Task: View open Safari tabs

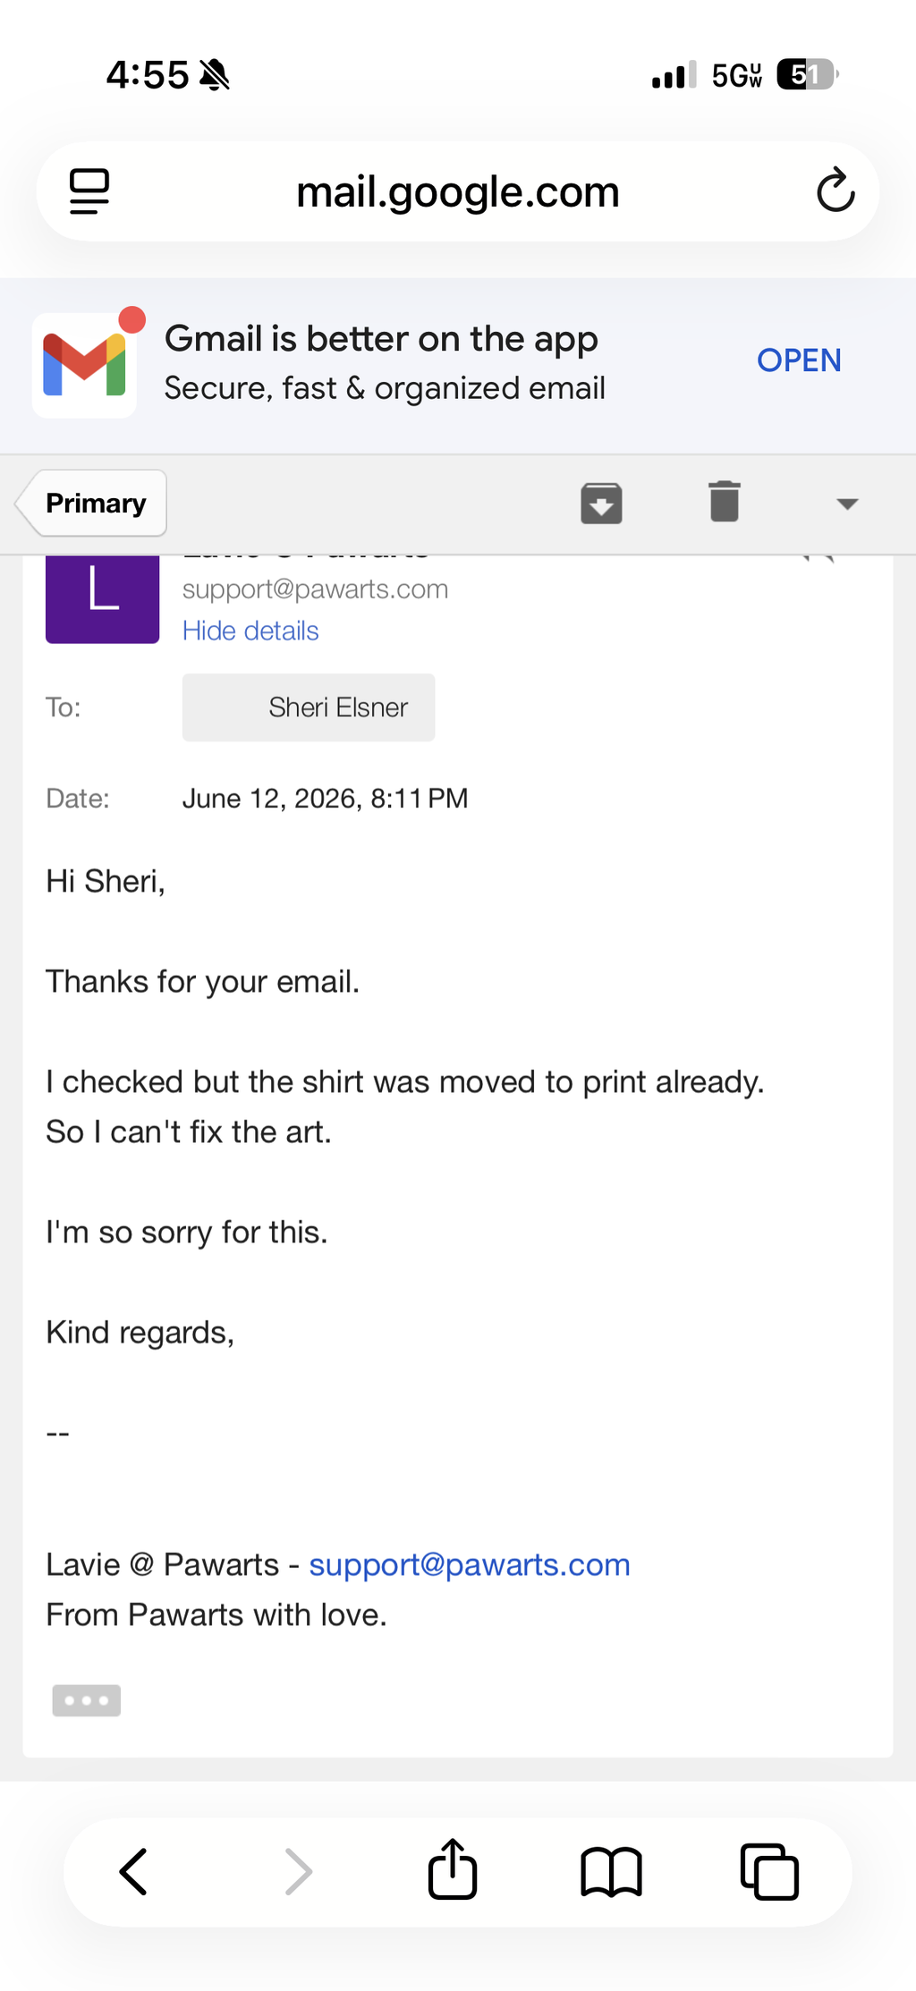Action: coord(769,1871)
